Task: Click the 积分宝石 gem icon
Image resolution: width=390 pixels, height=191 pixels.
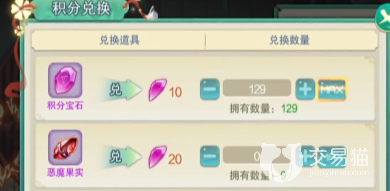Action: (x=65, y=80)
